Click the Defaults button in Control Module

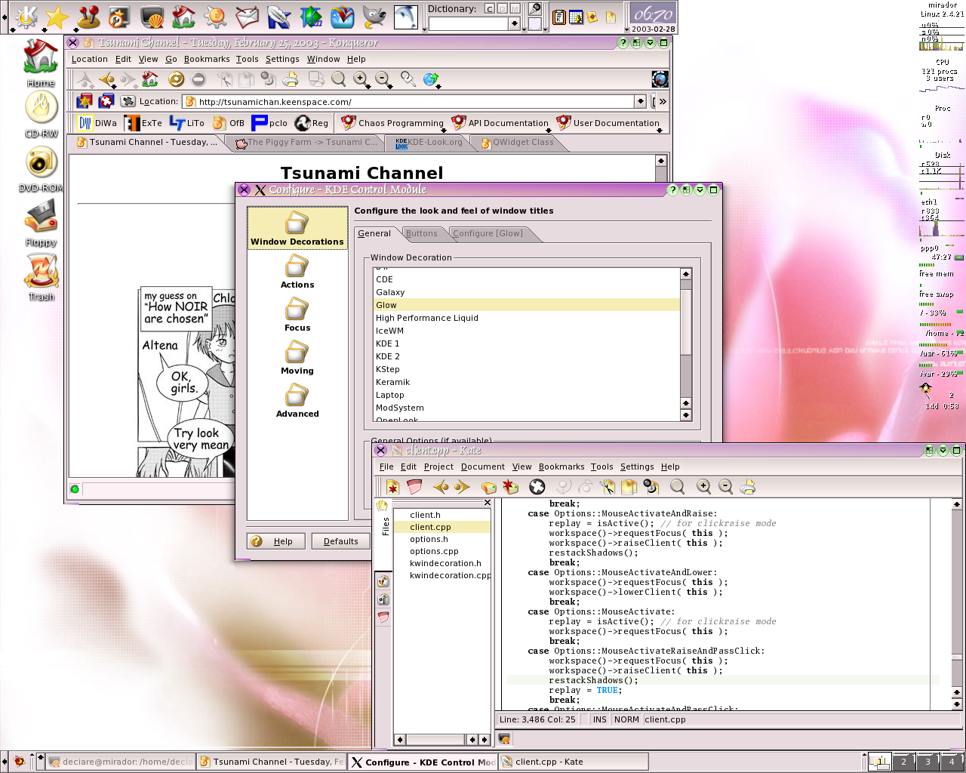point(341,541)
